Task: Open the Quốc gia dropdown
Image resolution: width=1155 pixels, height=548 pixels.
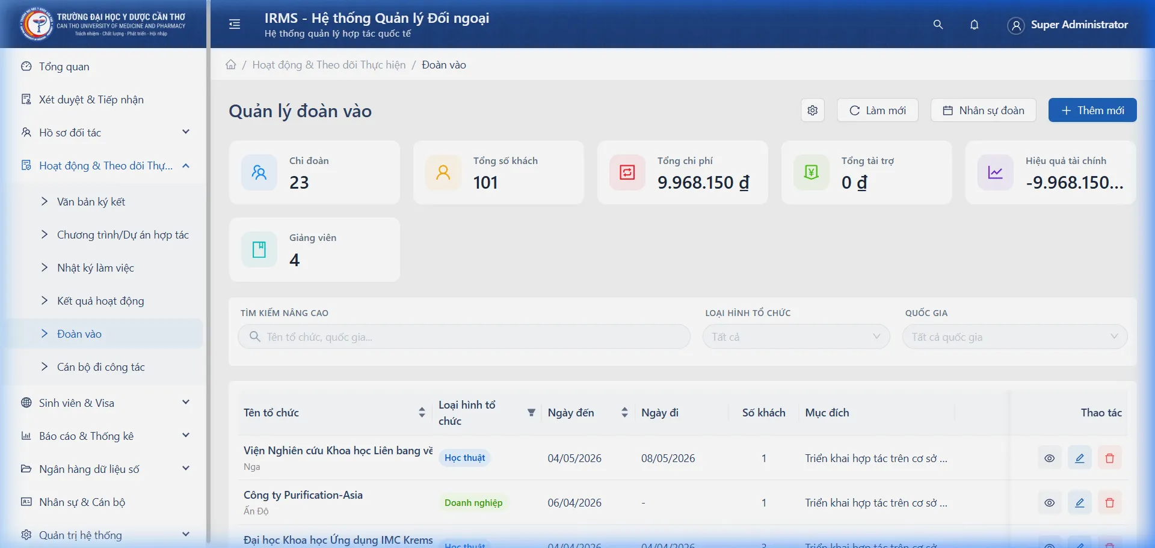Action: pos(1014,337)
